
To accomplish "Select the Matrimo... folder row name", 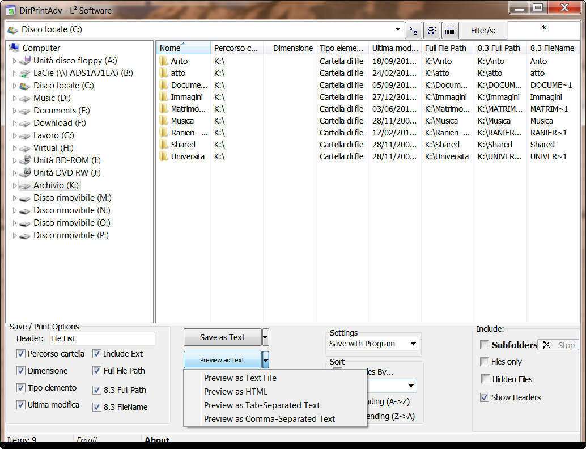I will 188,109.
